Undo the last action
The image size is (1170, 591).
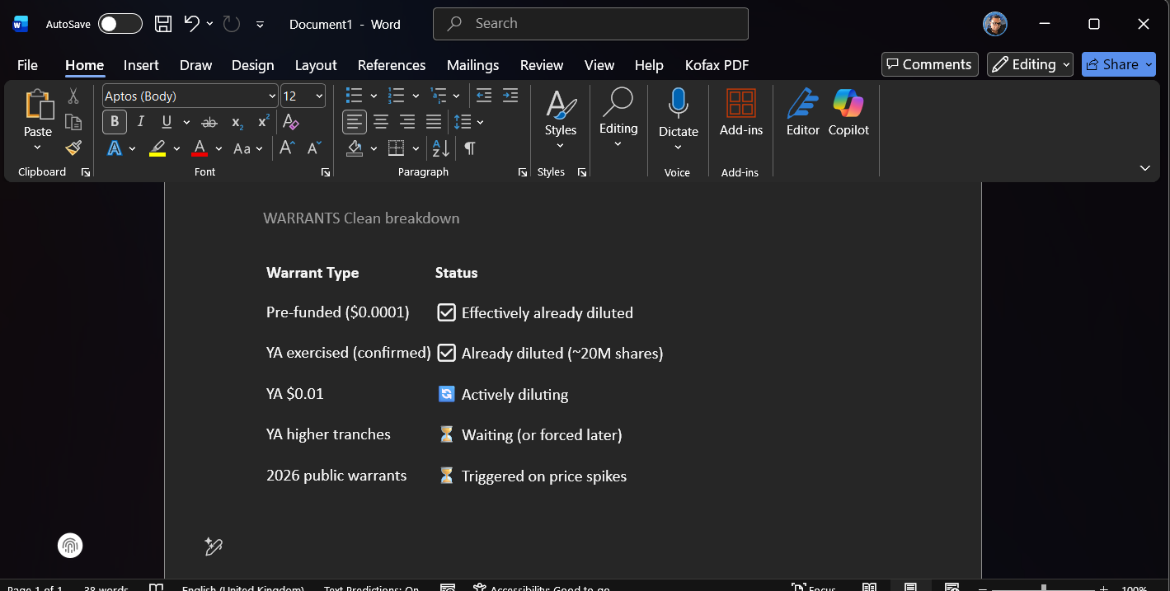click(192, 24)
